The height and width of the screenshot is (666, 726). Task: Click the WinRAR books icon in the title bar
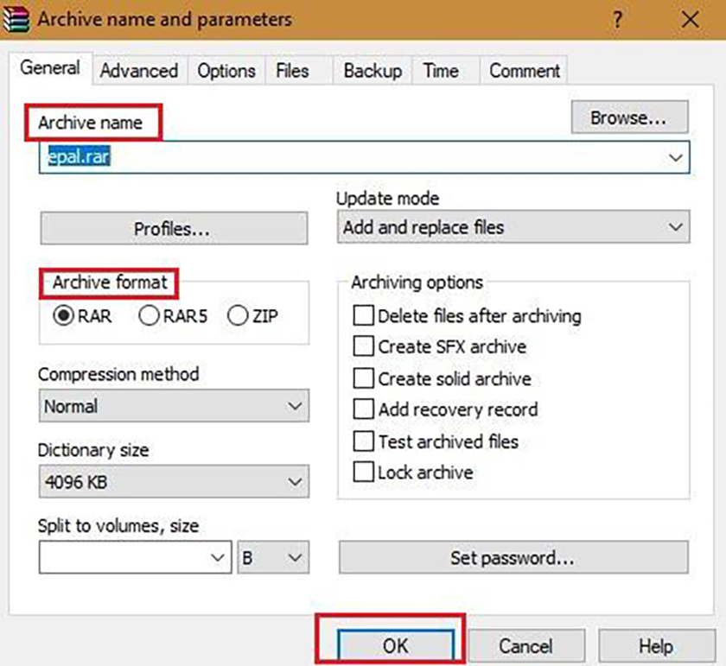[17, 18]
